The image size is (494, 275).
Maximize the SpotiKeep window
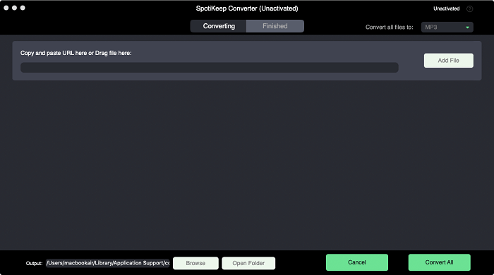pyautogui.click(x=23, y=8)
